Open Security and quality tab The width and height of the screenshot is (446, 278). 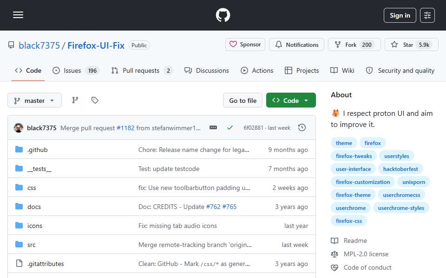pos(400,70)
